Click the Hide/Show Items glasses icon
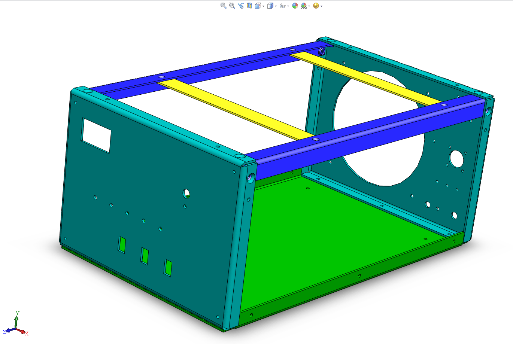Viewport: 513px width, 344px height. [x=282, y=6]
